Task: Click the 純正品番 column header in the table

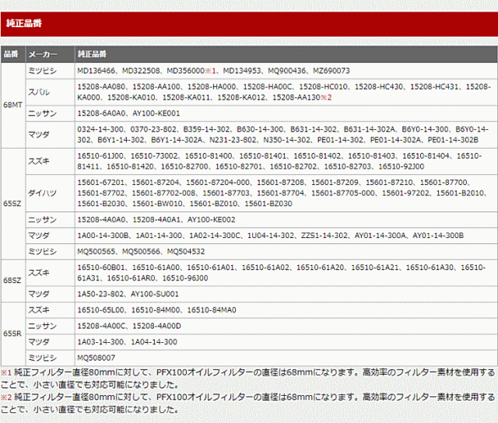Action: pyautogui.click(x=286, y=54)
